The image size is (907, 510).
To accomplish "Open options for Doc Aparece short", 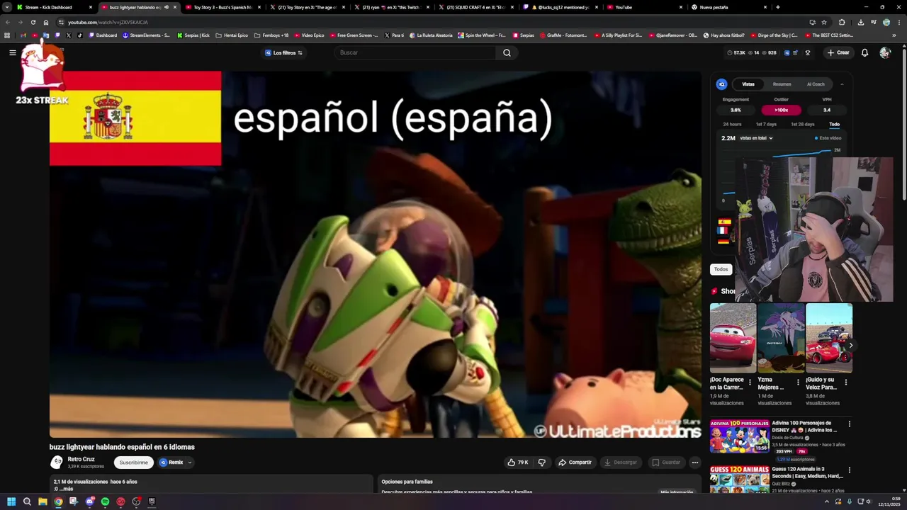I will [750, 382].
